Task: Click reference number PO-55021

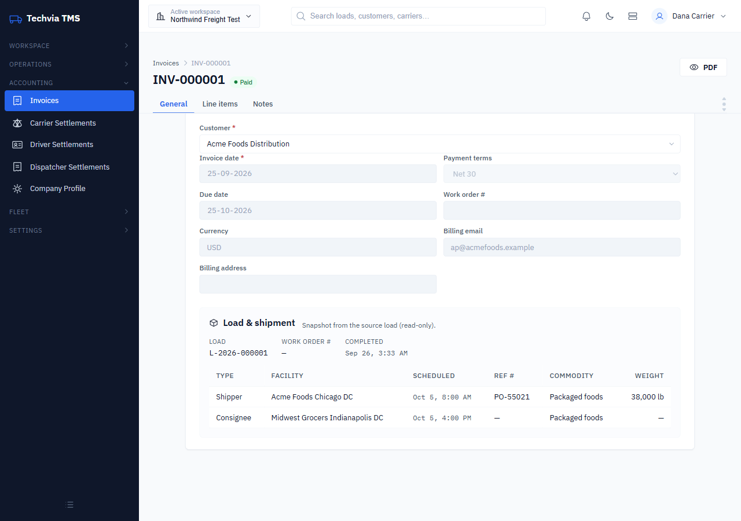Action: (x=512, y=397)
